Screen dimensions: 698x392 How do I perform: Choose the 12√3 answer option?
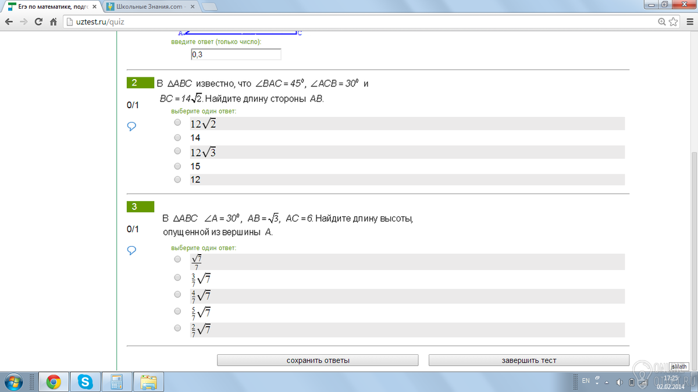pos(177,151)
